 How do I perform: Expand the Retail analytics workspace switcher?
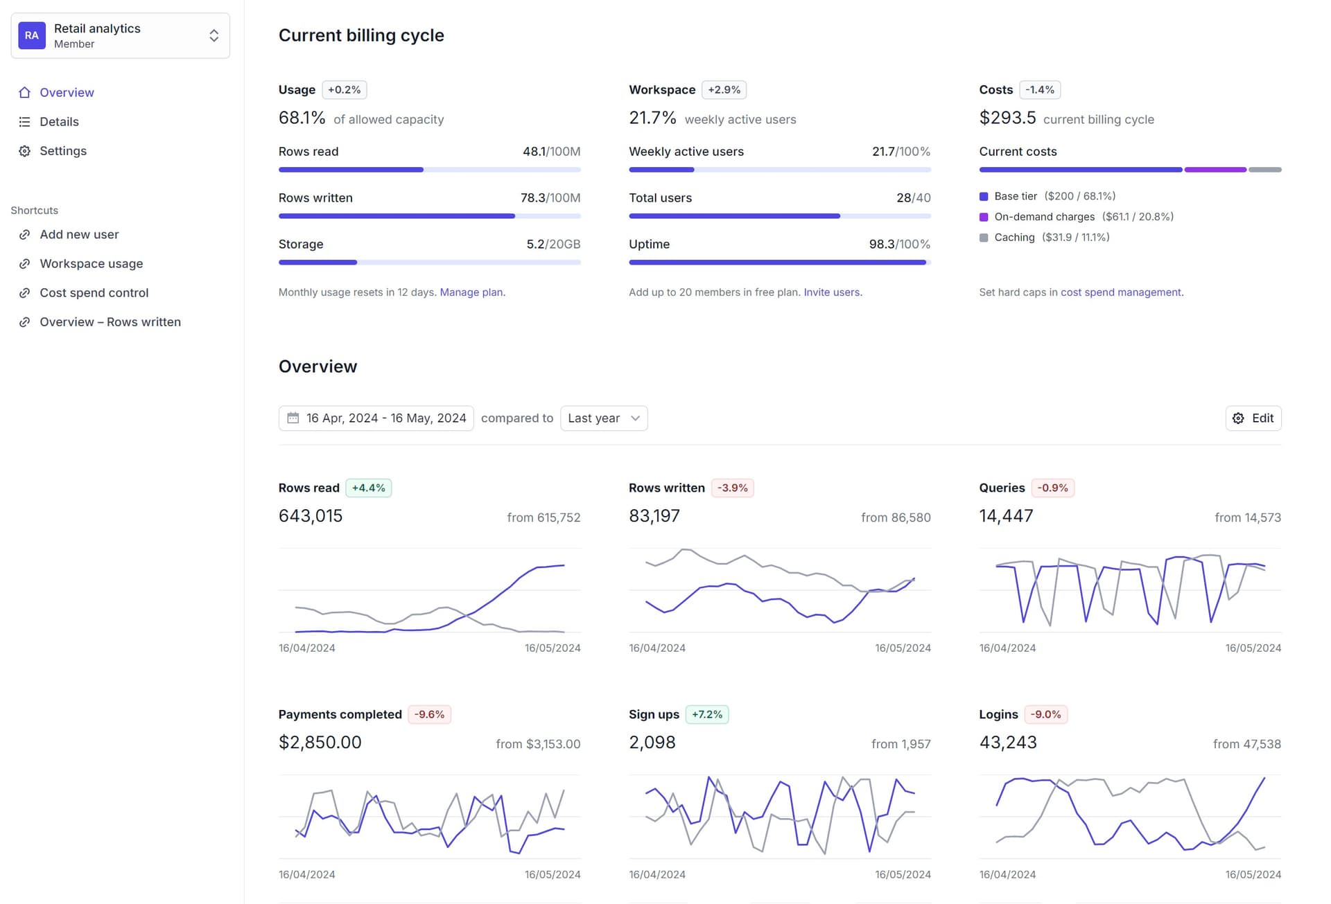[x=214, y=35]
